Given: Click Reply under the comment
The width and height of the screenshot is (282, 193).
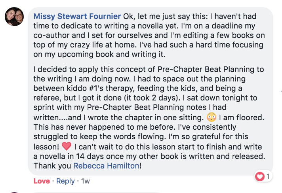Looking at the screenshot, I should tap(65, 181).
